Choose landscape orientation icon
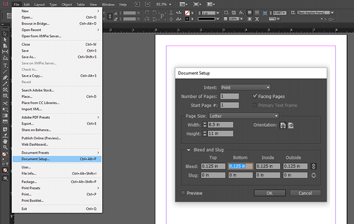 click(291, 125)
